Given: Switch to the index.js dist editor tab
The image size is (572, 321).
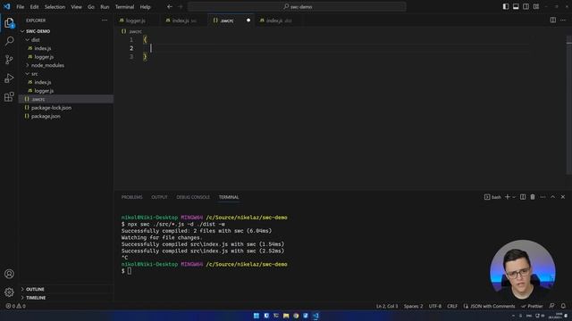Looking at the screenshot, I should [x=279, y=21].
